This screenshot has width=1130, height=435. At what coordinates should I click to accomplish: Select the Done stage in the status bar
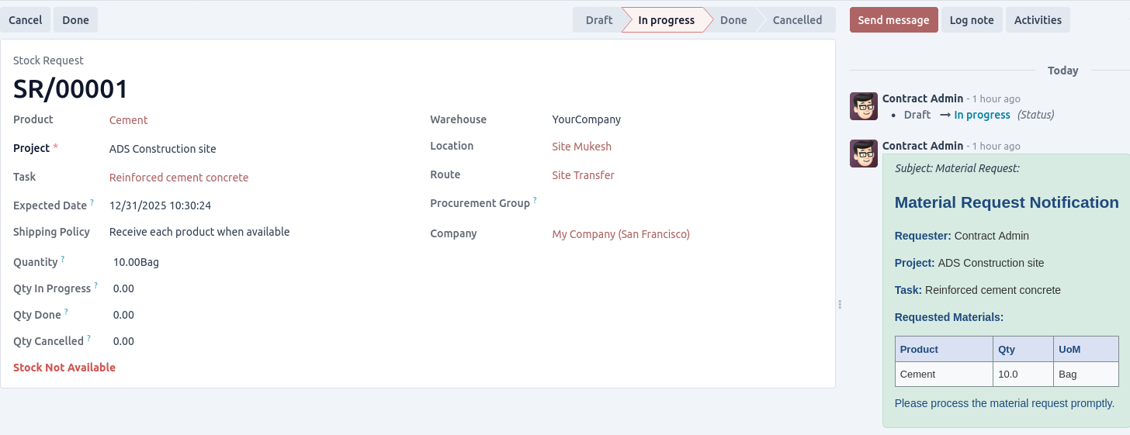[733, 20]
